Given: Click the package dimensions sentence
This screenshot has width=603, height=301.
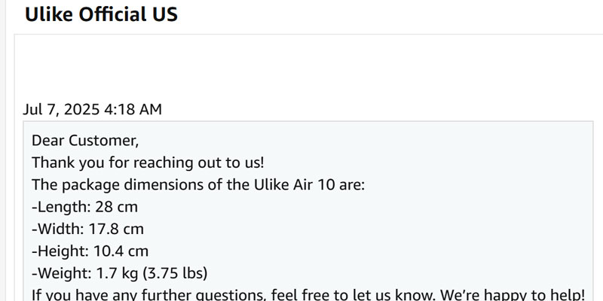Looking at the screenshot, I should point(198,184).
